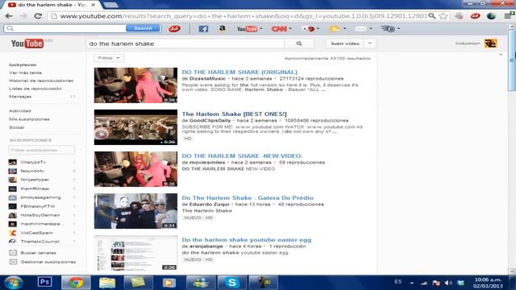
Task: Click the Galera Do Prédio video thumbnail
Action: click(135, 211)
